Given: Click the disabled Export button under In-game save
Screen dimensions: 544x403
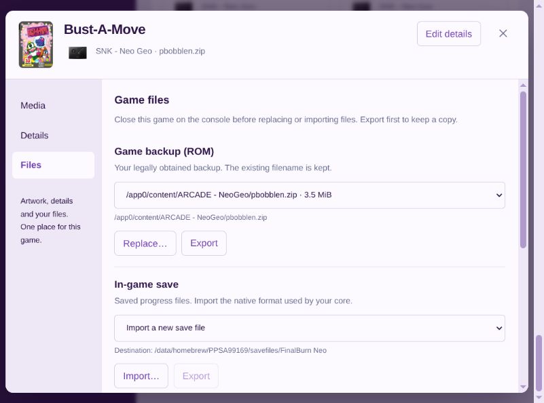Looking at the screenshot, I should click(x=196, y=376).
